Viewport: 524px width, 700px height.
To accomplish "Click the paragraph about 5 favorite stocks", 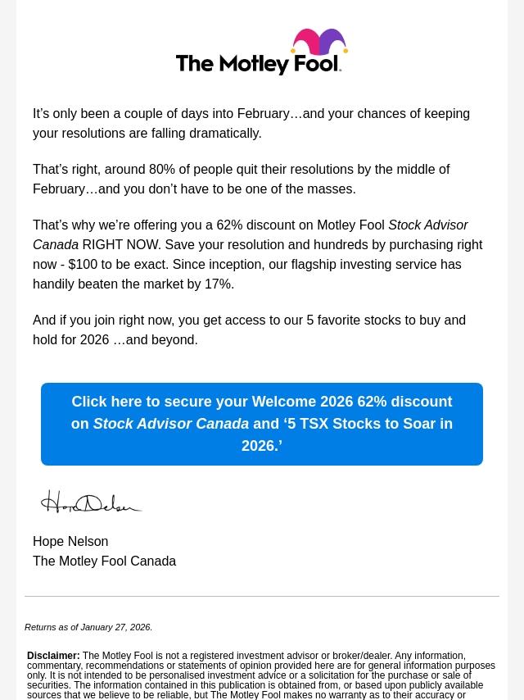I will pos(249,330).
